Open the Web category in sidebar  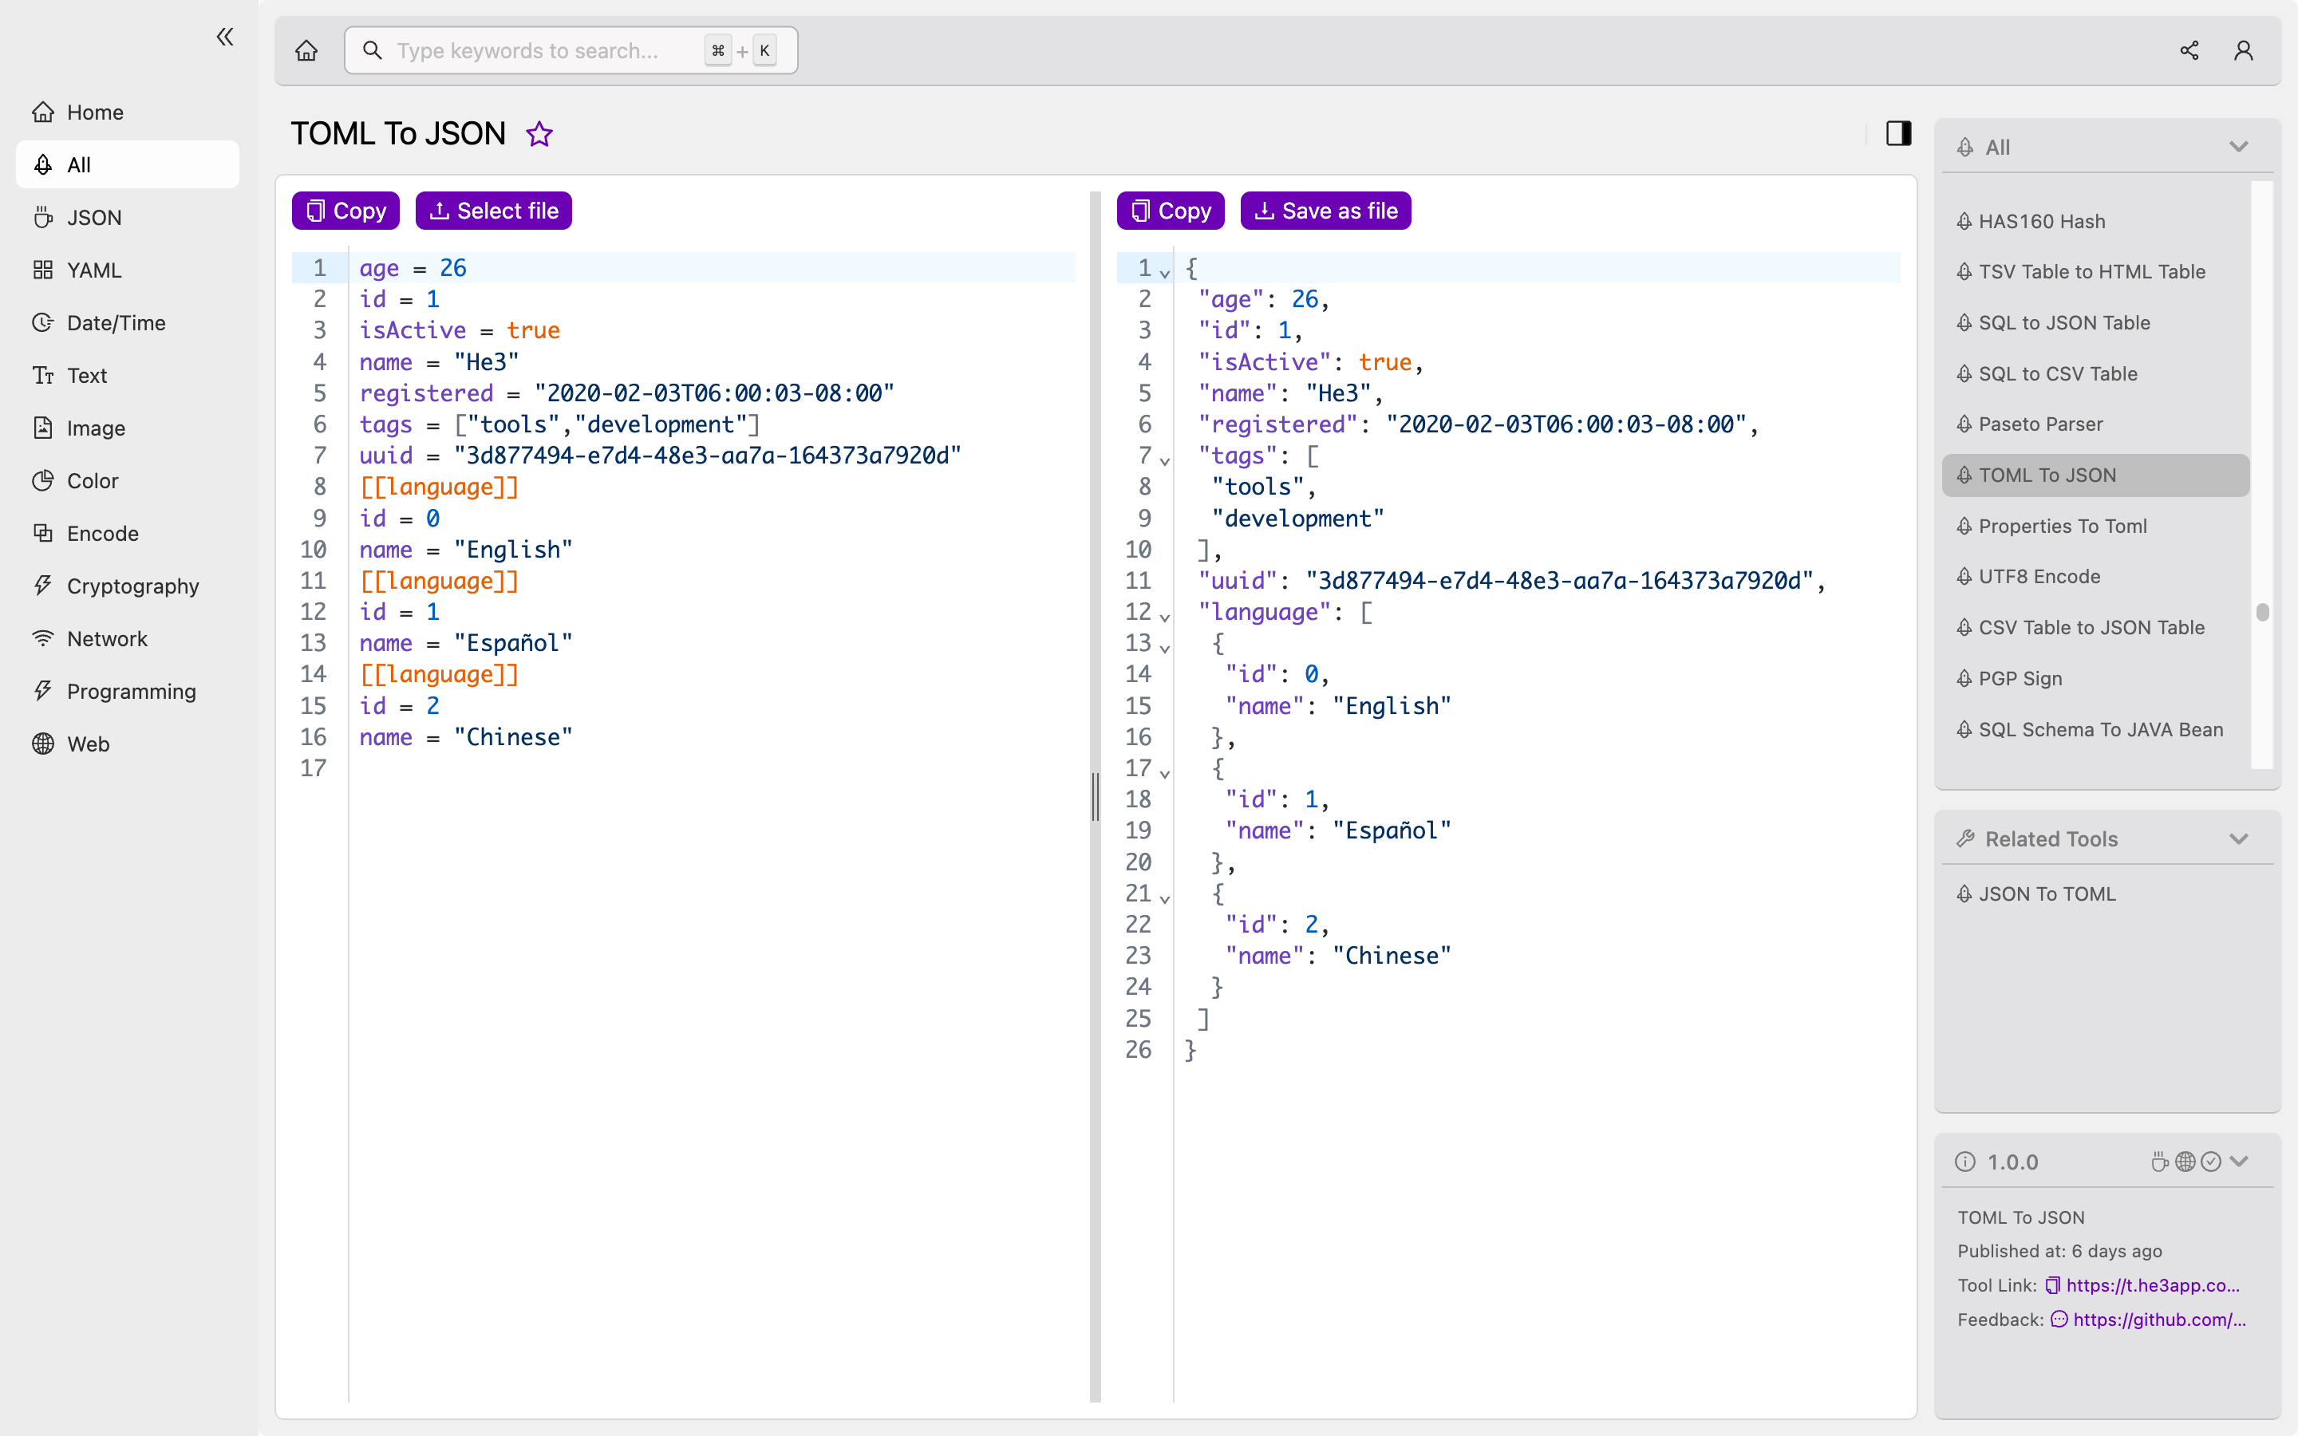127,744
